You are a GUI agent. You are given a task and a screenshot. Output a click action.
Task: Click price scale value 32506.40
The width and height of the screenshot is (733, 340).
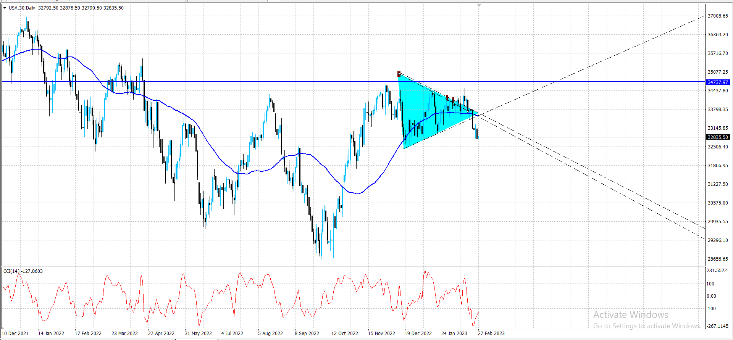point(718,147)
